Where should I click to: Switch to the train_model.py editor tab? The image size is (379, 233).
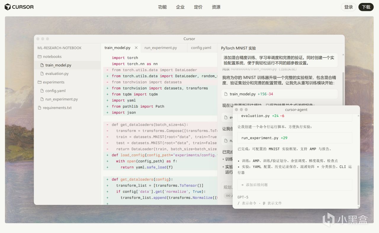pos(118,48)
